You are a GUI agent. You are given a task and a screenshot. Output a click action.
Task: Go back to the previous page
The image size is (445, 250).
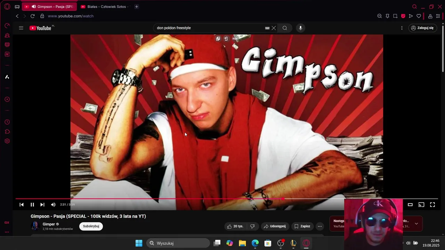17,16
